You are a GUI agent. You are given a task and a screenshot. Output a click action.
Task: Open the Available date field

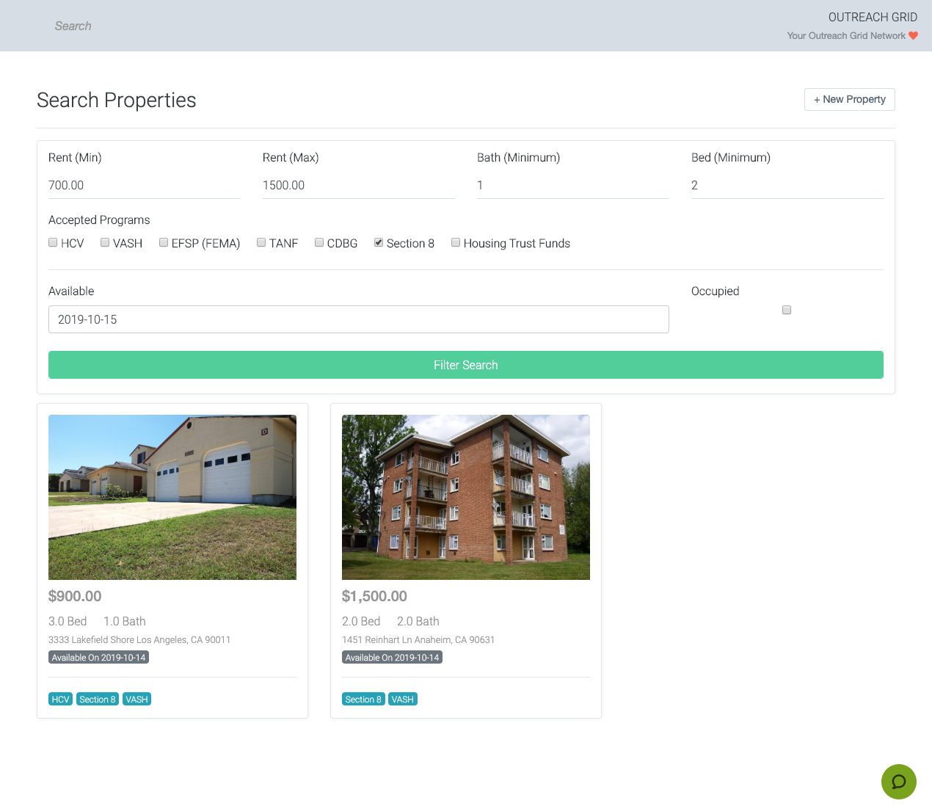[x=358, y=319]
